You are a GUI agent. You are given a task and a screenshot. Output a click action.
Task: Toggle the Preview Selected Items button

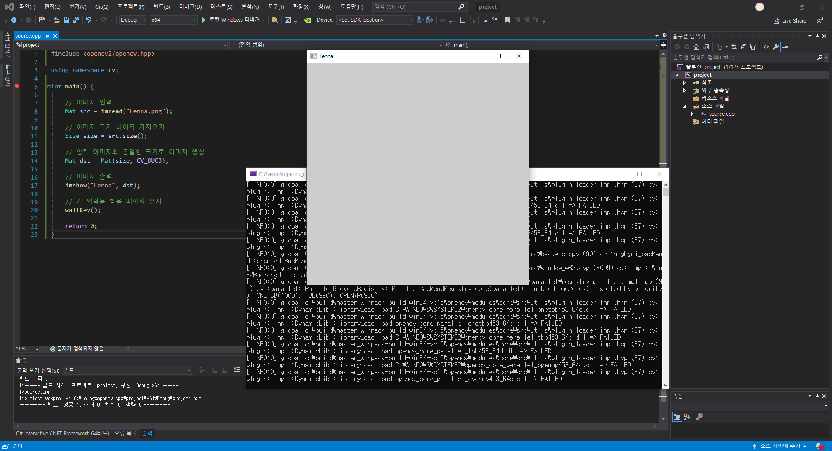785,47
